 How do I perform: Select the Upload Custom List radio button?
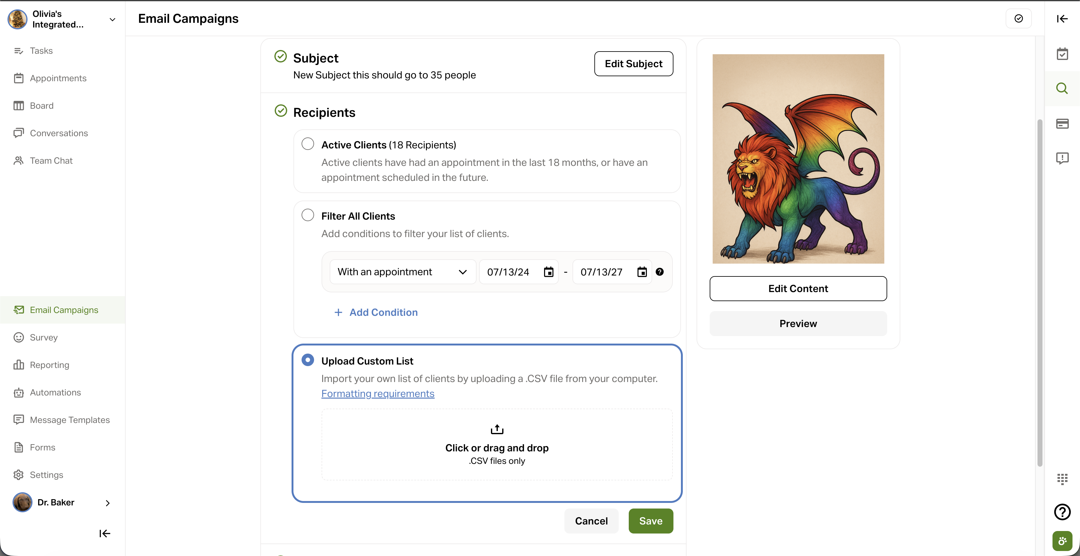click(x=308, y=360)
